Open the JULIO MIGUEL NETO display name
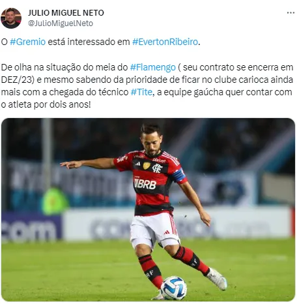Screen dimensions: 297x304 pyautogui.click(x=66, y=13)
